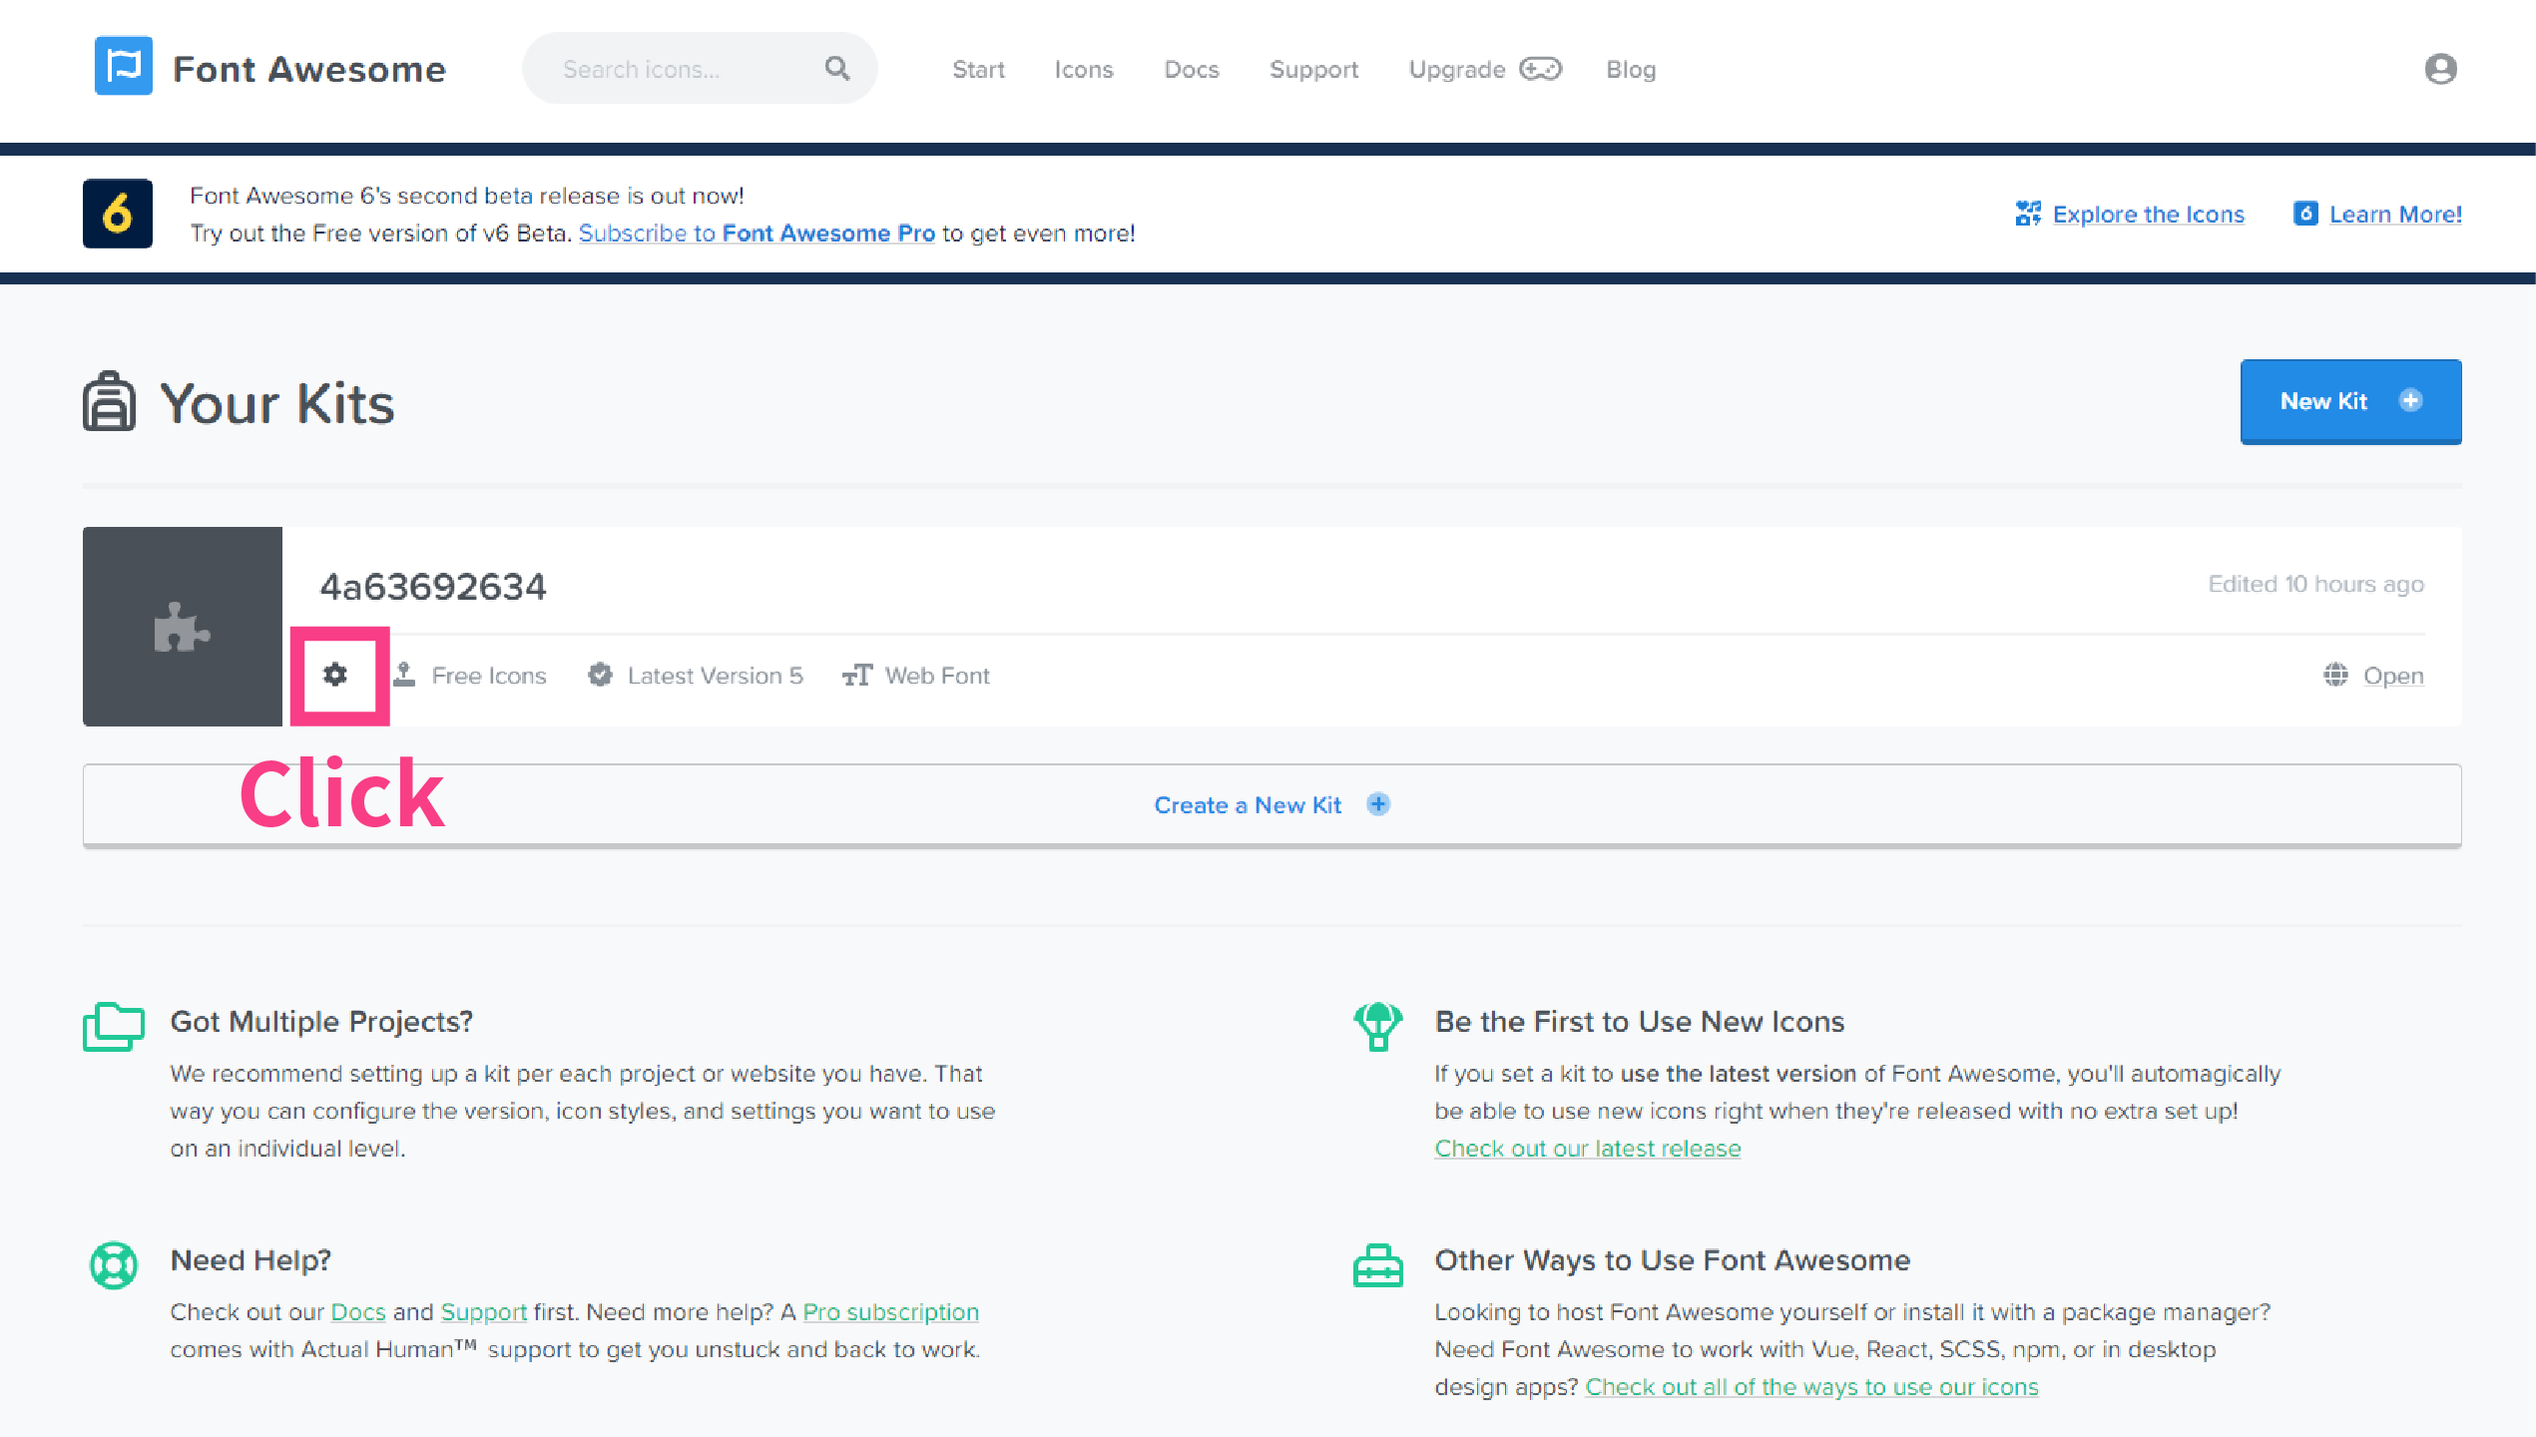Screen dimensions: 2536x1437
Task: Click the Font Awesome 6 badge
Action: pos(118,214)
